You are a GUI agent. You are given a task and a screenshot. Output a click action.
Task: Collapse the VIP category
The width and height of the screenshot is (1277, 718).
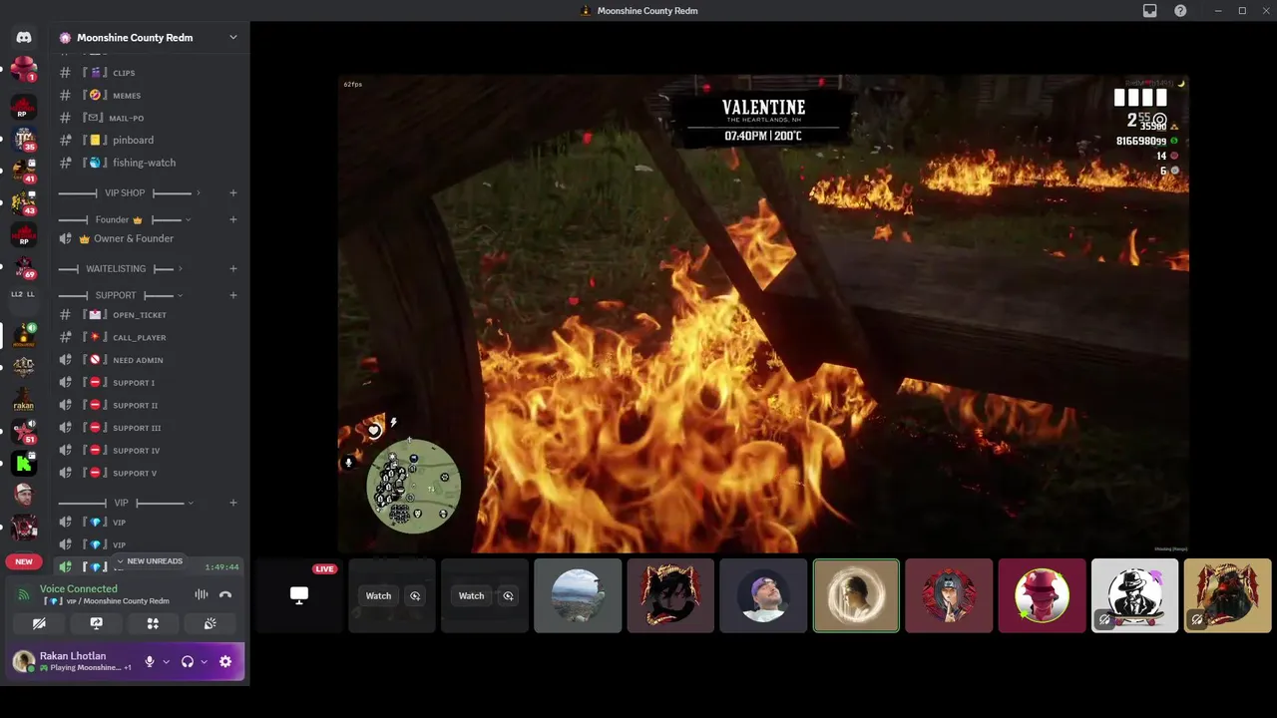tap(126, 503)
